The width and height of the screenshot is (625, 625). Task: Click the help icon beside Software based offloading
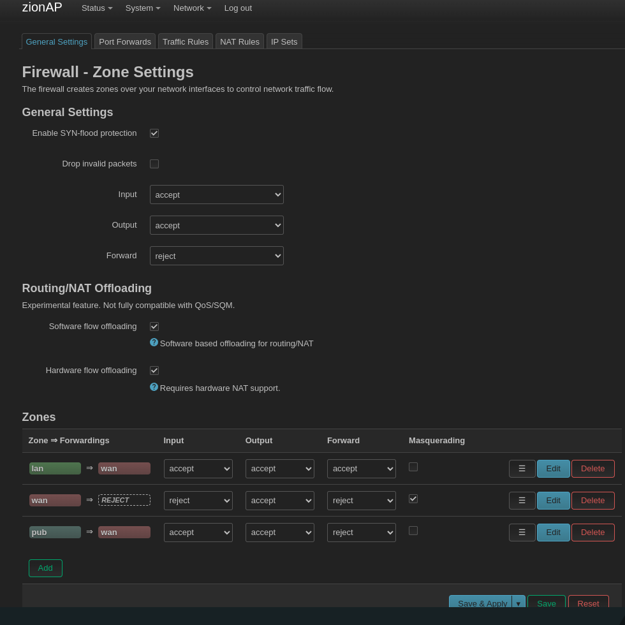coord(154,342)
